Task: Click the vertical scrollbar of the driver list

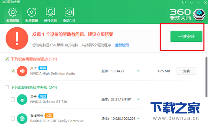Action: pyautogui.click(x=206, y=77)
